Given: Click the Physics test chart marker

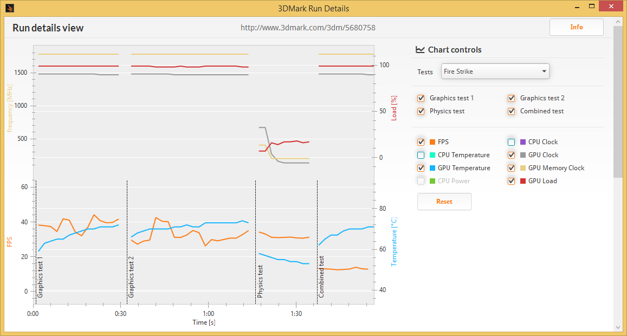Looking at the screenshot, I should [x=260, y=281].
